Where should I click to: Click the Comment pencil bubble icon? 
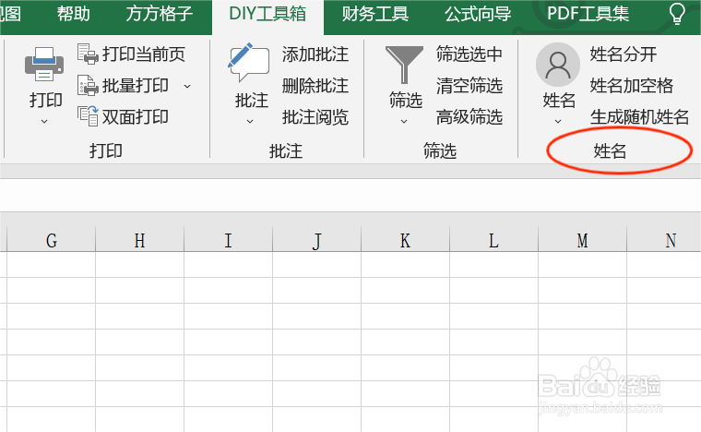pos(249,62)
